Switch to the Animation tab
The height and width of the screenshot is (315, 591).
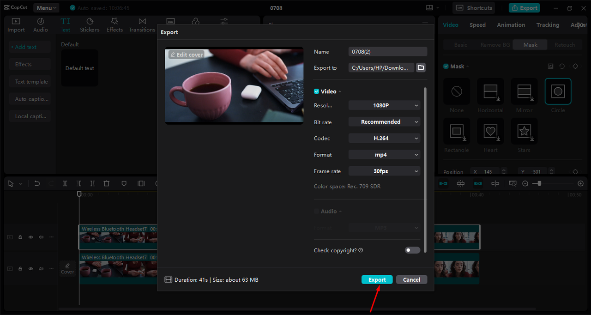(x=511, y=25)
